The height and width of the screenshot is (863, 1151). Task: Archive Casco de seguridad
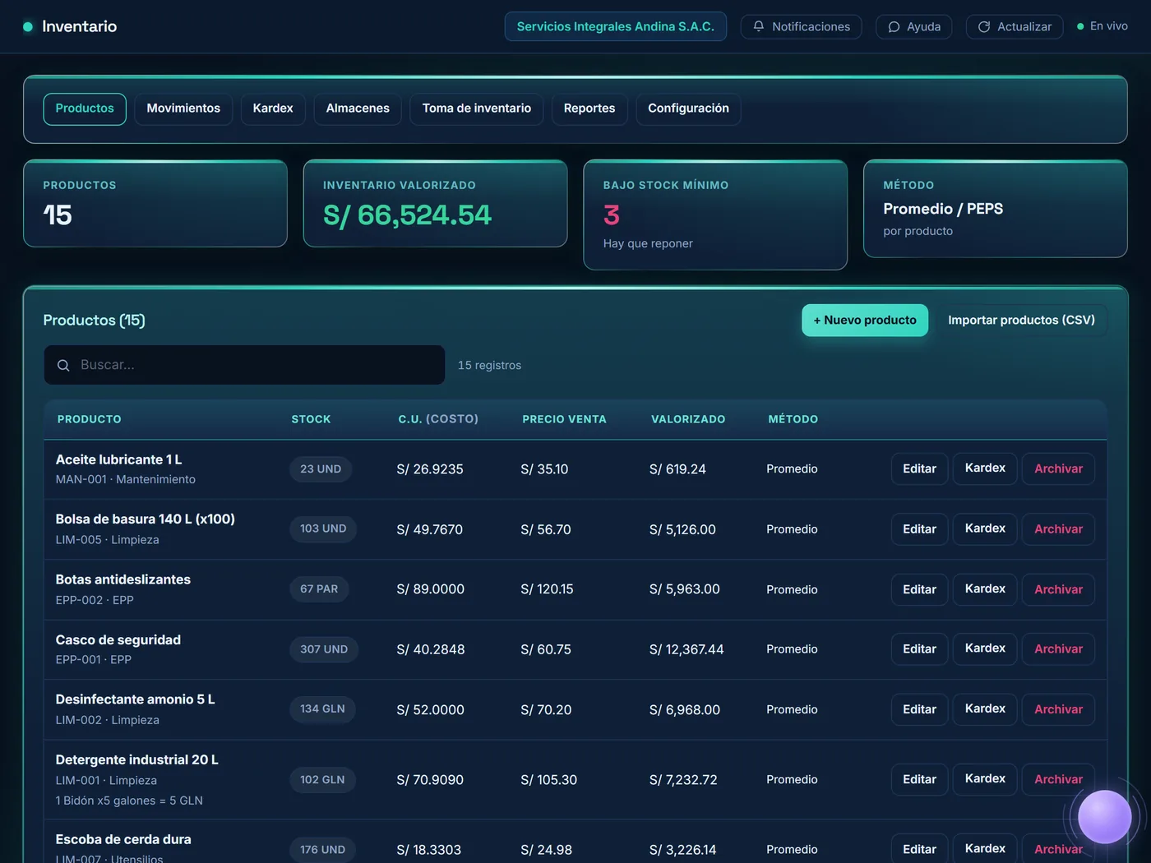tap(1058, 649)
